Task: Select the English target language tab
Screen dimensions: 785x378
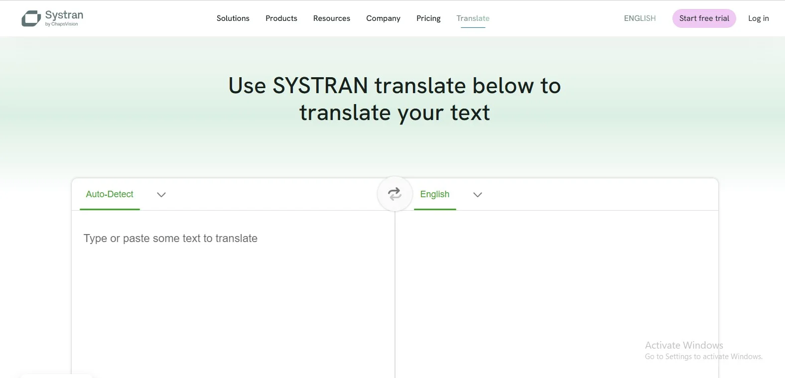Action: (434, 194)
